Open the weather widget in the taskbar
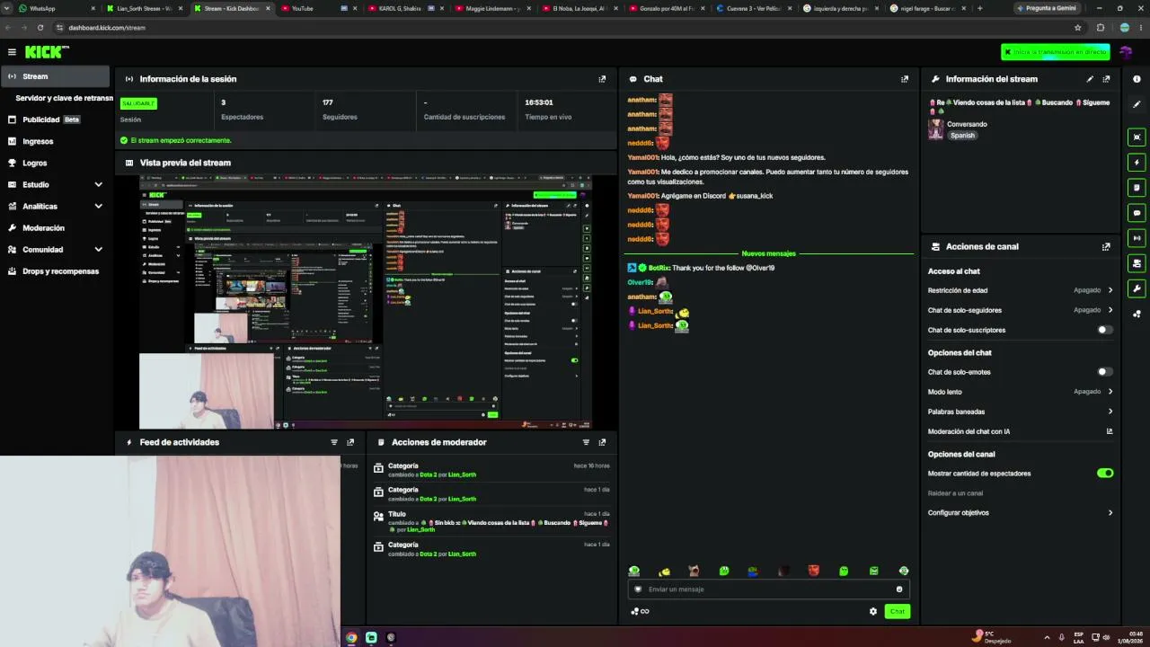This screenshot has width=1150, height=647. point(993,637)
